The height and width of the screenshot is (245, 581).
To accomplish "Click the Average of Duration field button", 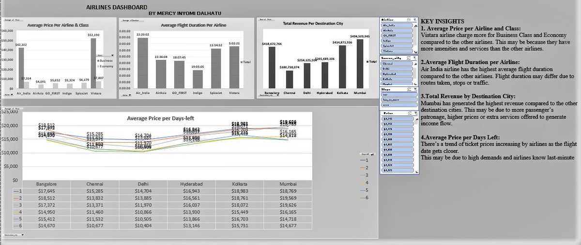I will click(133, 20).
